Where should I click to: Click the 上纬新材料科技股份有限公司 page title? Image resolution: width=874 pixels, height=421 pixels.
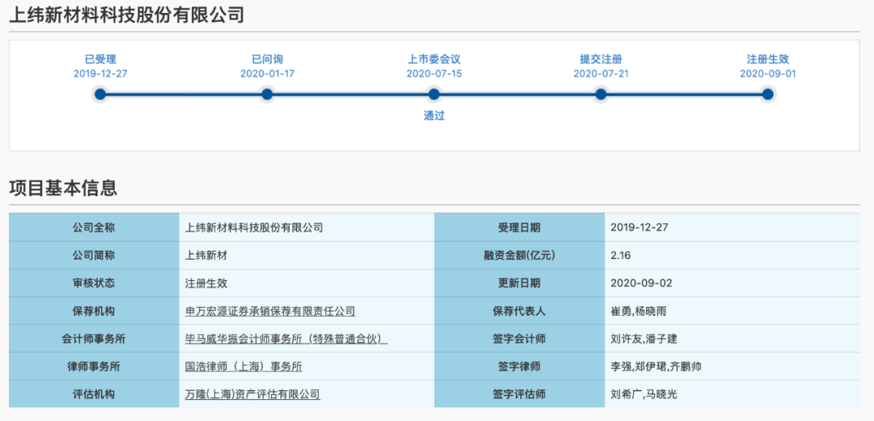126,15
